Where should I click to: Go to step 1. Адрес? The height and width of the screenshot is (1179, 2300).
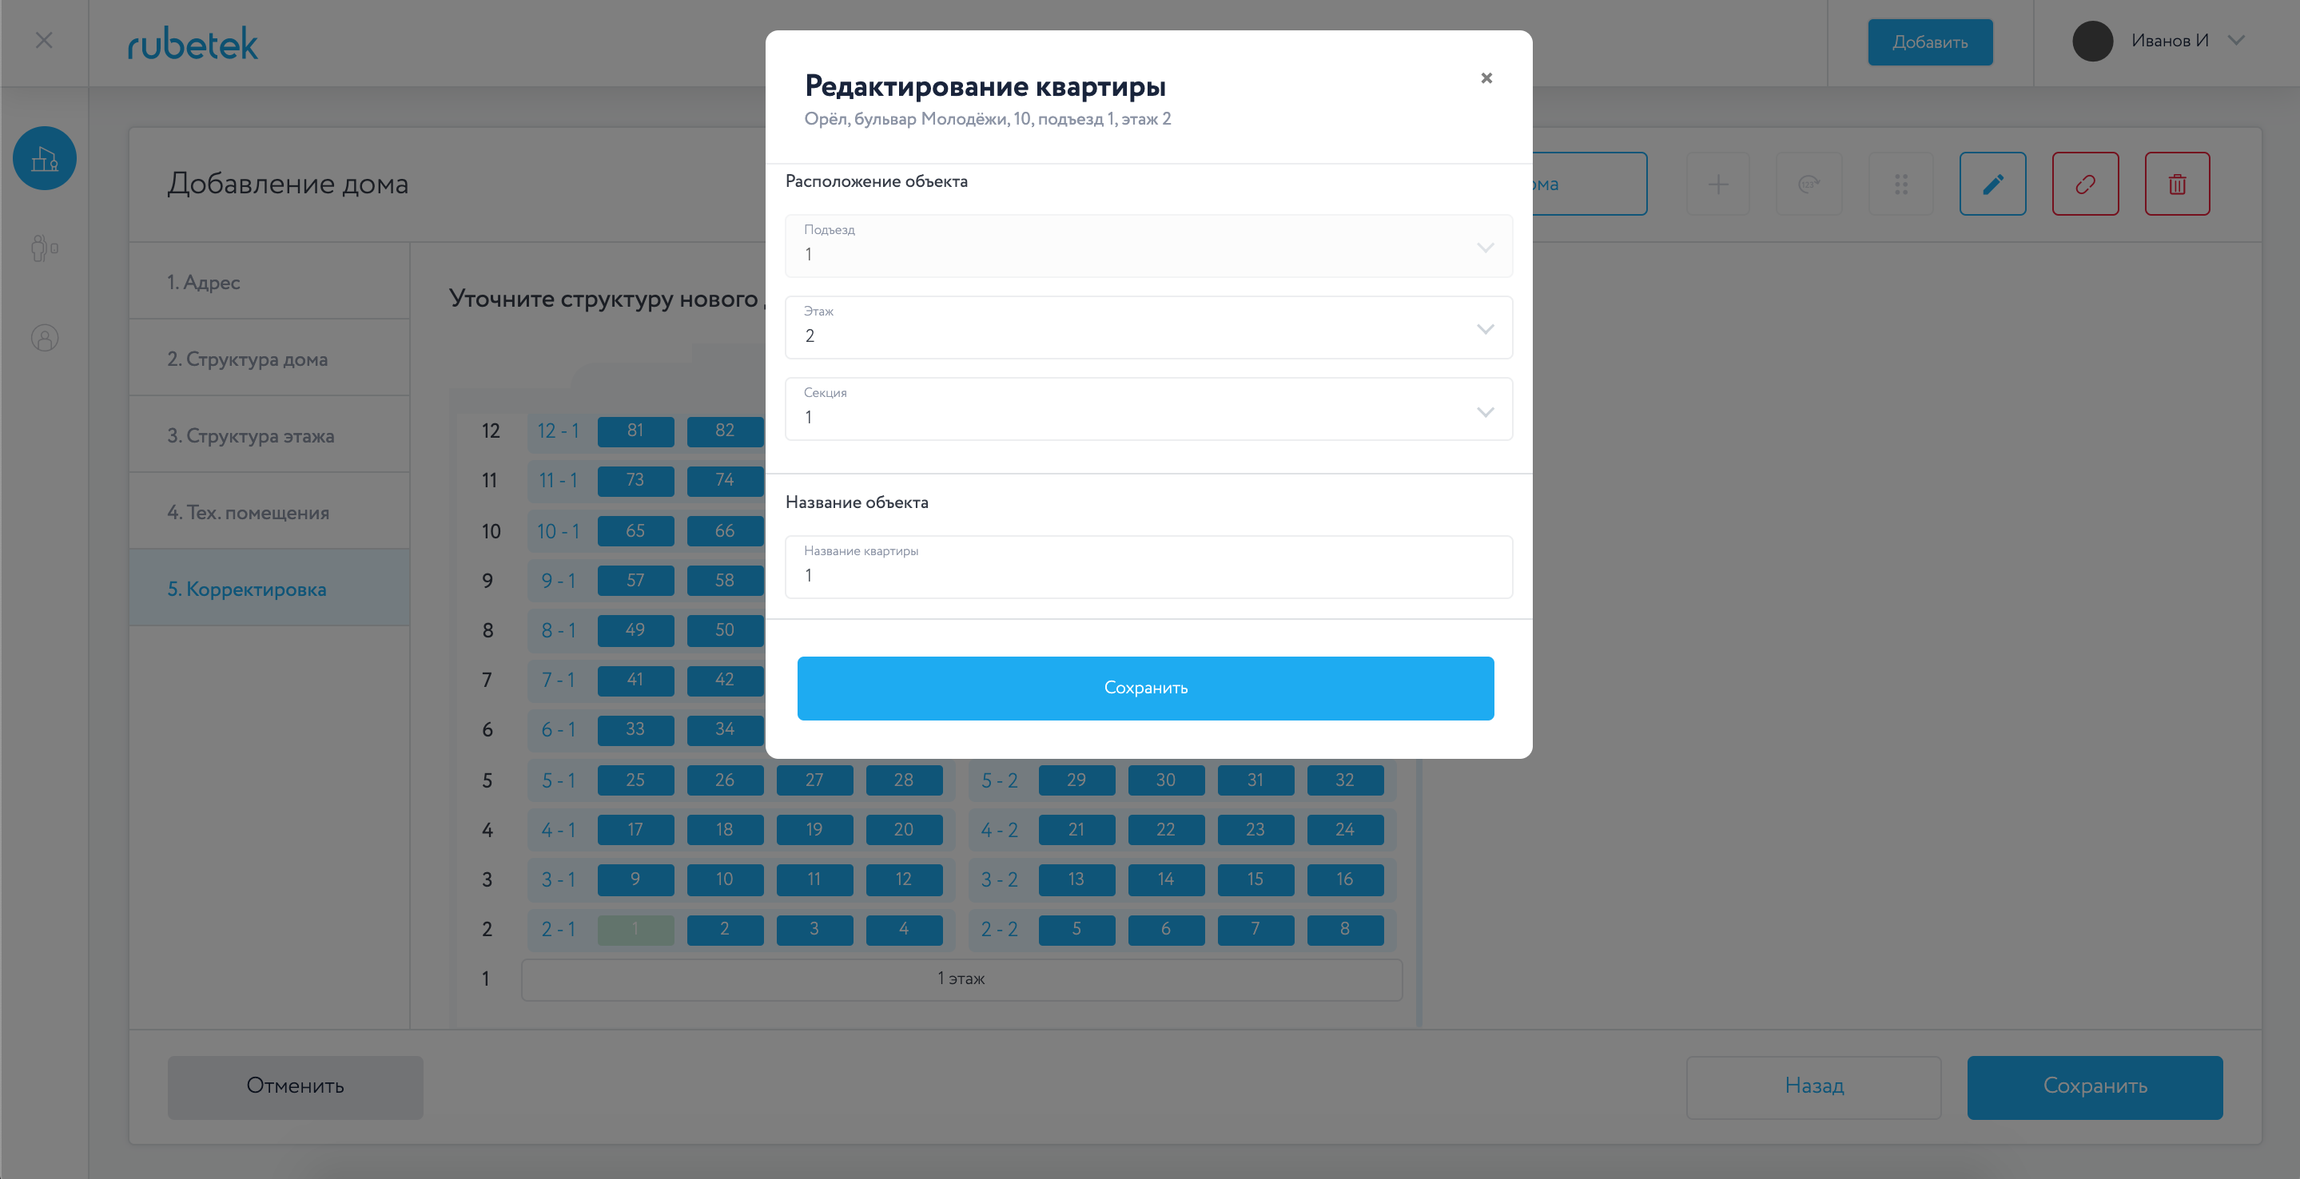point(269,282)
